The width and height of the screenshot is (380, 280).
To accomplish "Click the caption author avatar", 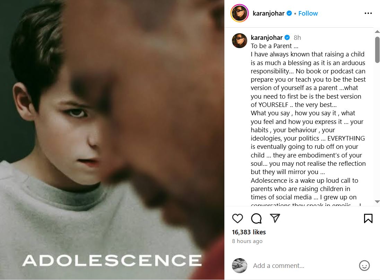I will (240, 40).
